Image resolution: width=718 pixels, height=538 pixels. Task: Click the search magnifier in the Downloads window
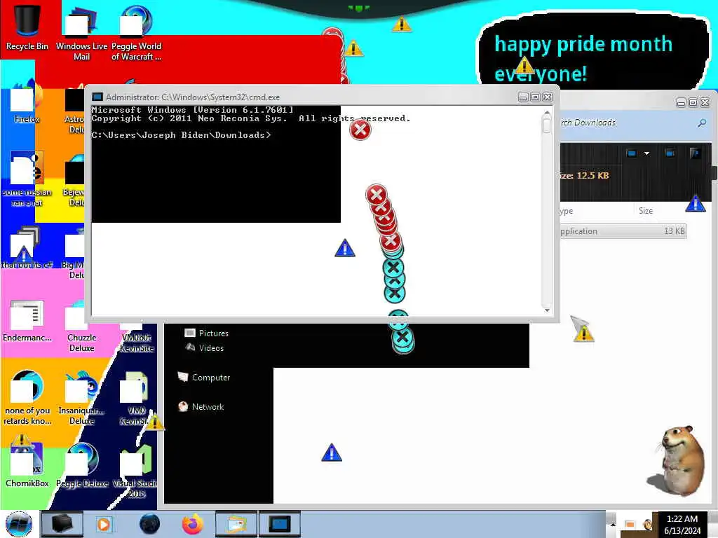click(702, 123)
